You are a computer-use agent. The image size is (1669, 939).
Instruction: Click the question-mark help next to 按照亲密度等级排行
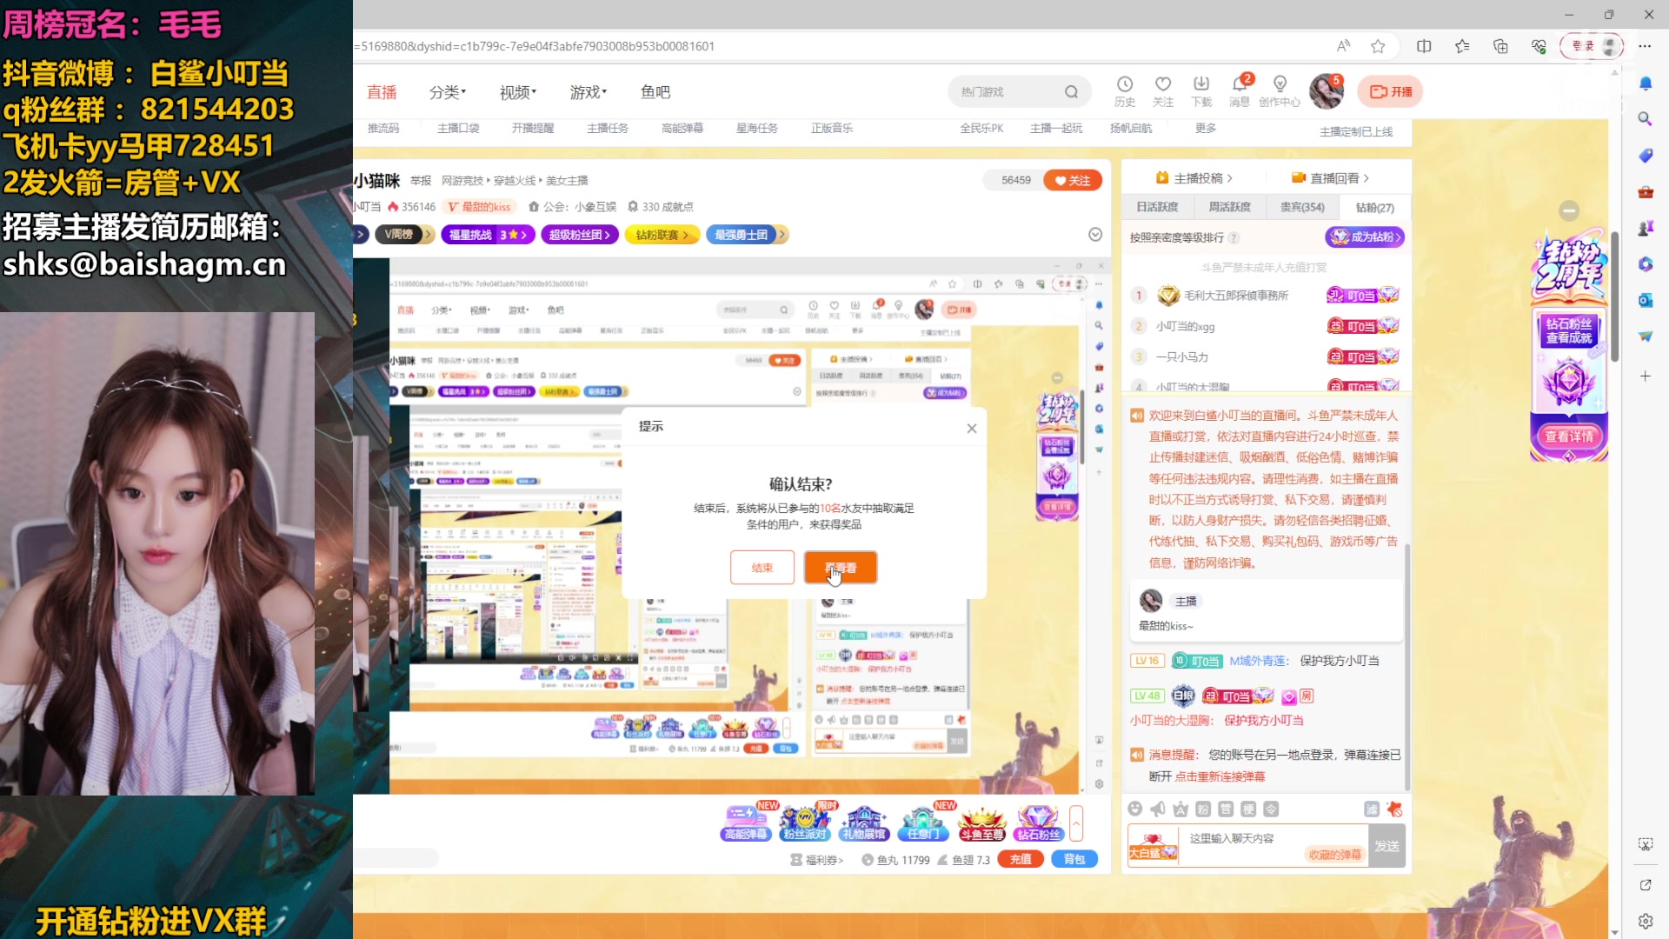pos(1233,237)
